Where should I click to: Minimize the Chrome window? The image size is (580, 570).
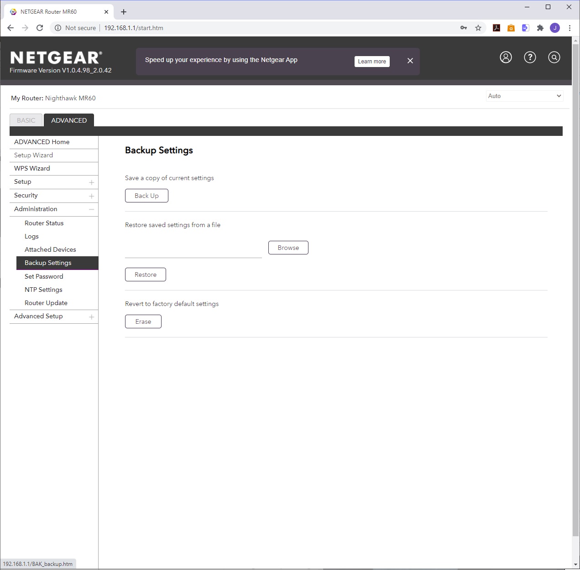pyautogui.click(x=527, y=7)
